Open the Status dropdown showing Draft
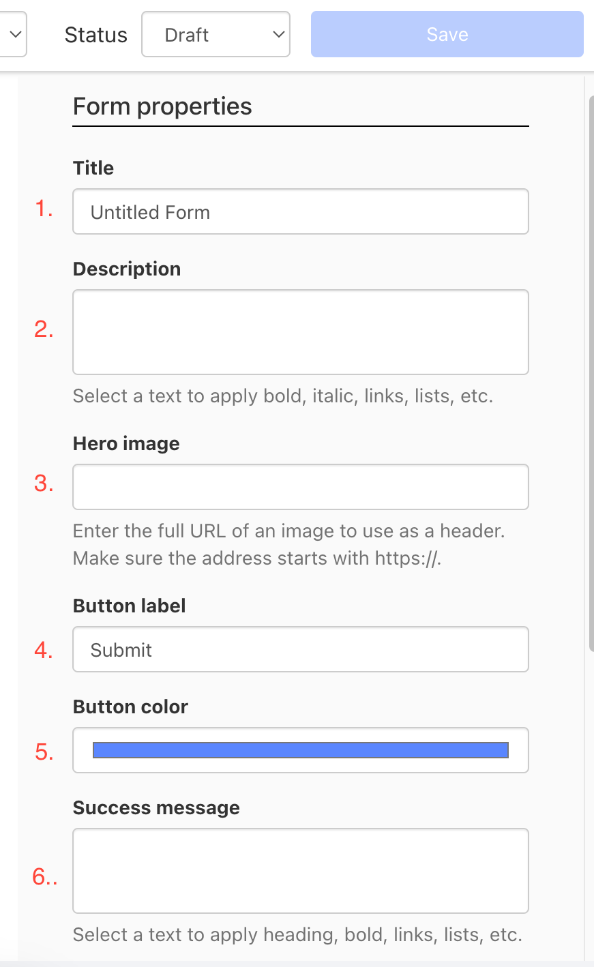This screenshot has height=967, width=594. pyautogui.click(x=216, y=34)
